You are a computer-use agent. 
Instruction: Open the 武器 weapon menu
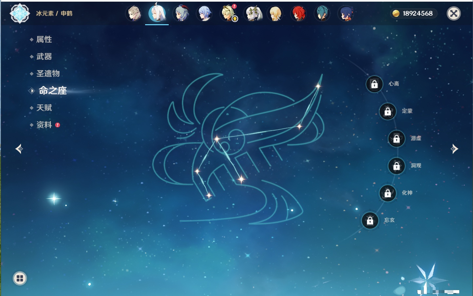click(x=44, y=57)
